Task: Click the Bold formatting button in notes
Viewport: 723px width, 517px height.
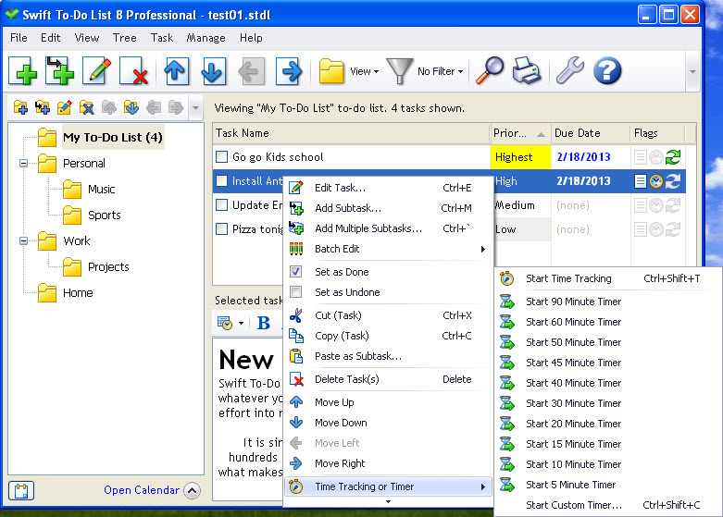Action: pyautogui.click(x=263, y=323)
